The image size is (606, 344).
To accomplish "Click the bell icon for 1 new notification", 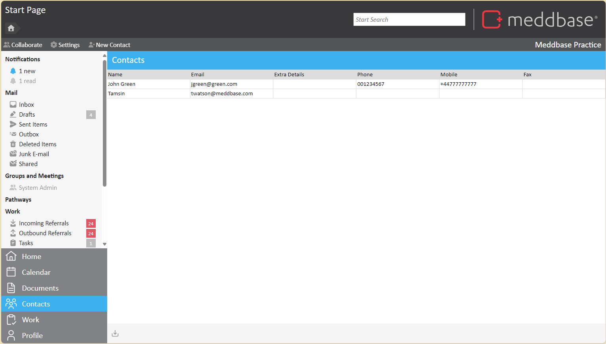I will click(13, 71).
